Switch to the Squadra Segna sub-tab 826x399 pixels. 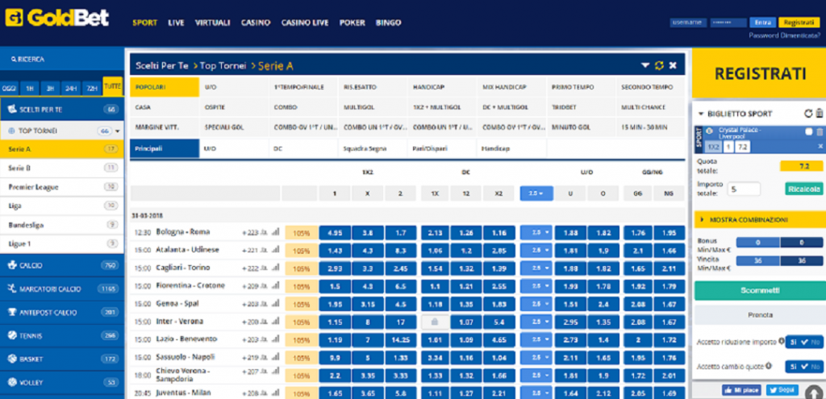373,148
